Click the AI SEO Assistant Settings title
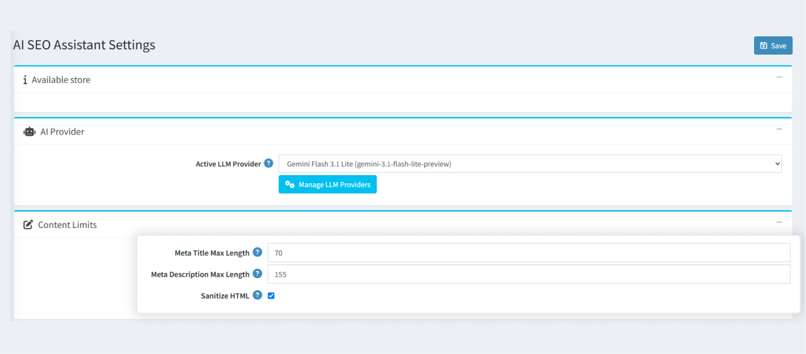 click(x=84, y=45)
